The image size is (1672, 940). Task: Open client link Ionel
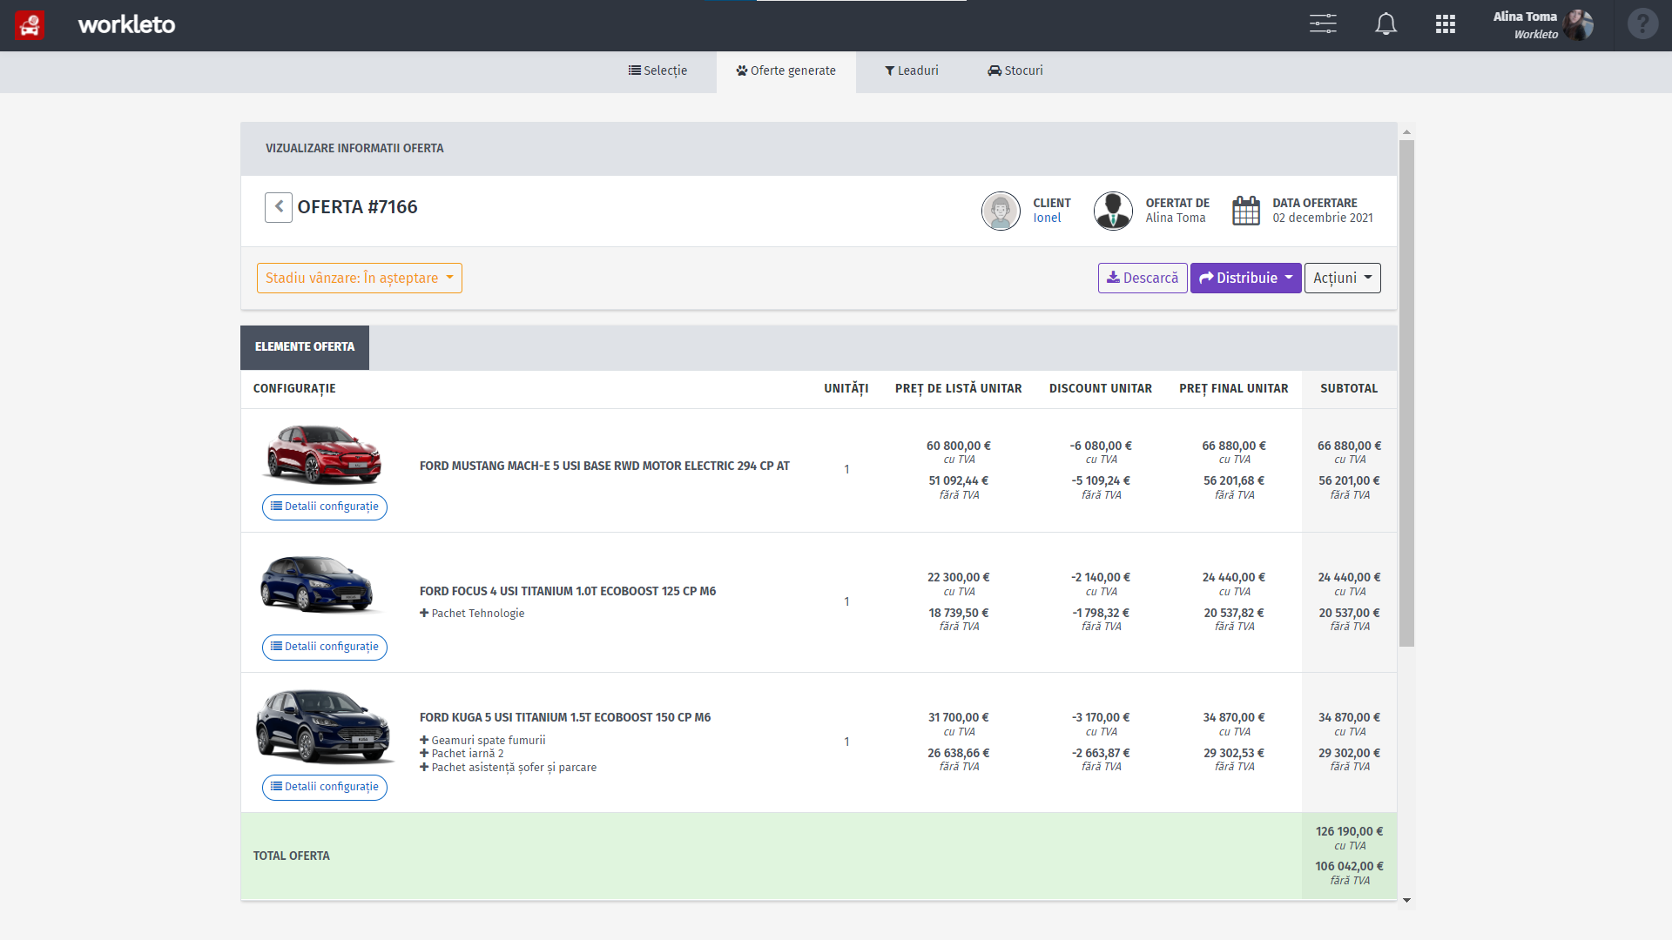(x=1047, y=218)
